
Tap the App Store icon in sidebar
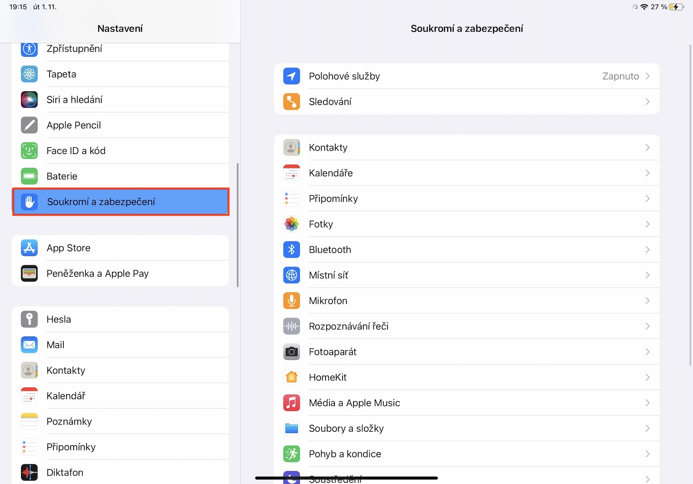(x=29, y=248)
